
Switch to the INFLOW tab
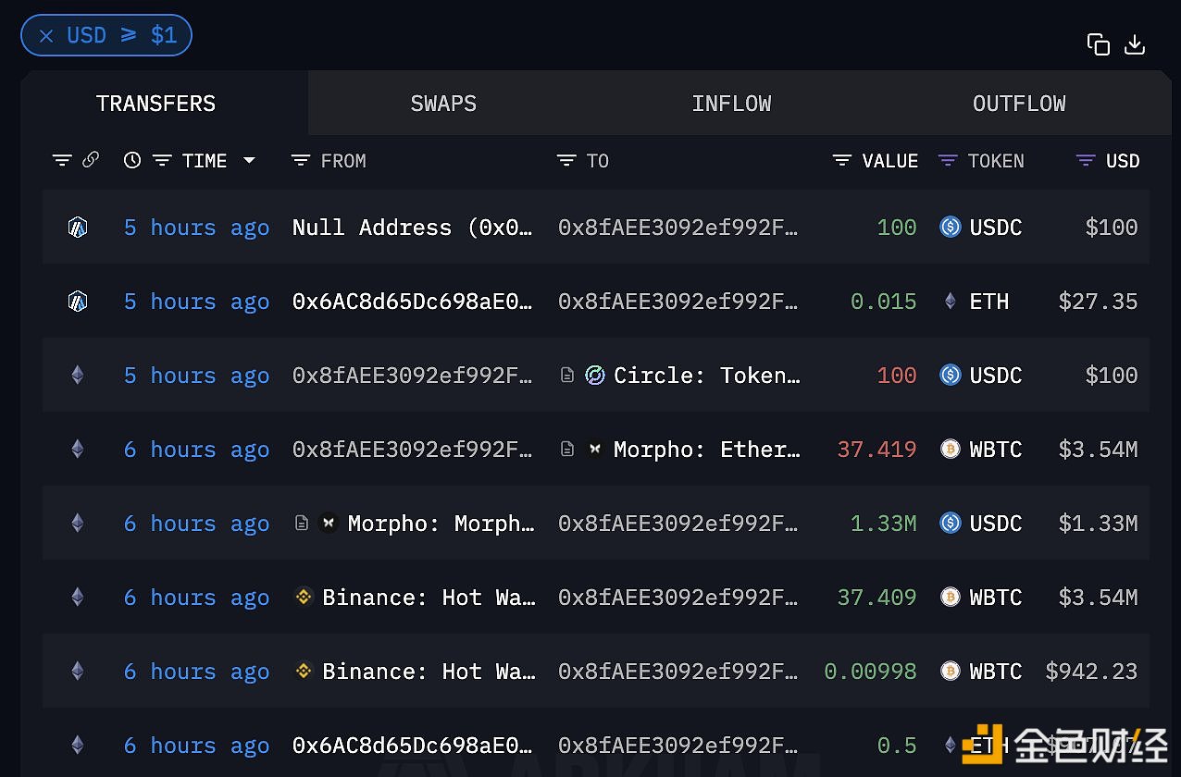pyautogui.click(x=731, y=104)
